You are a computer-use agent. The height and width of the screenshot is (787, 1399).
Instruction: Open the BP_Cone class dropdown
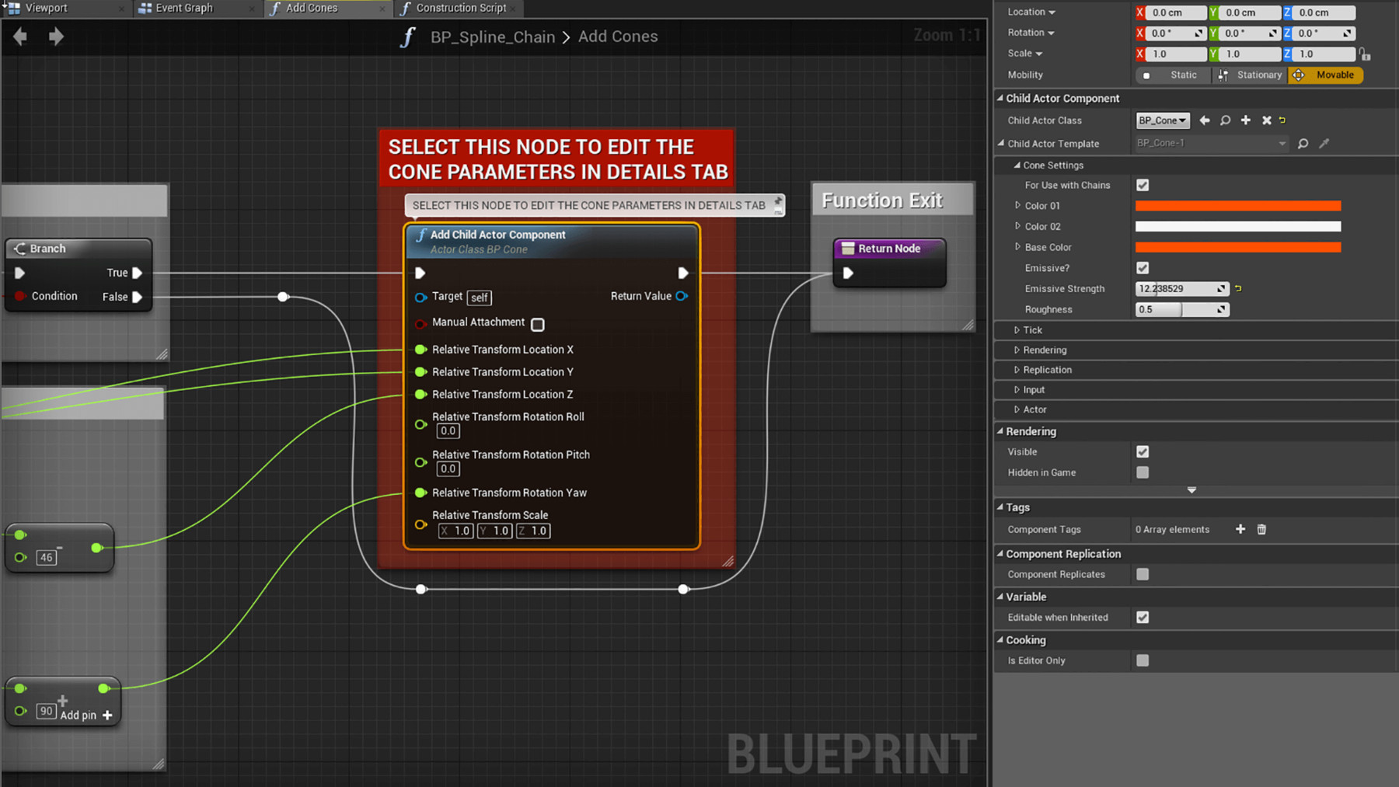coord(1162,120)
